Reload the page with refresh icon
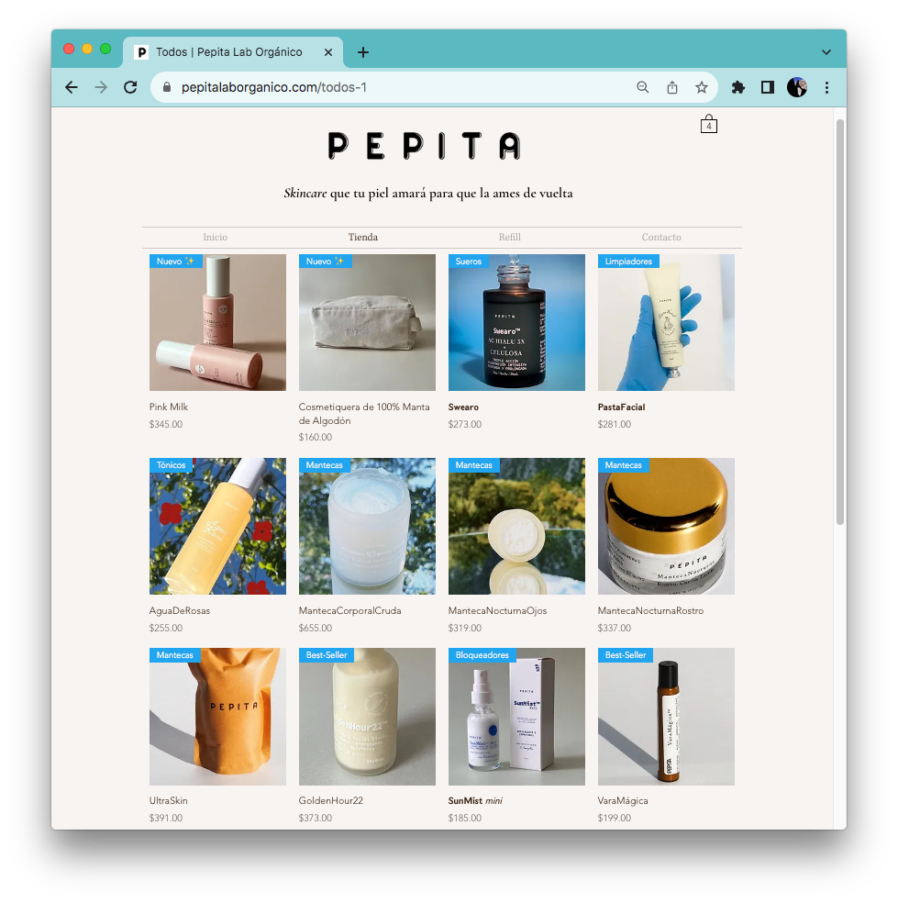Image resolution: width=898 pixels, height=903 pixels. (130, 87)
